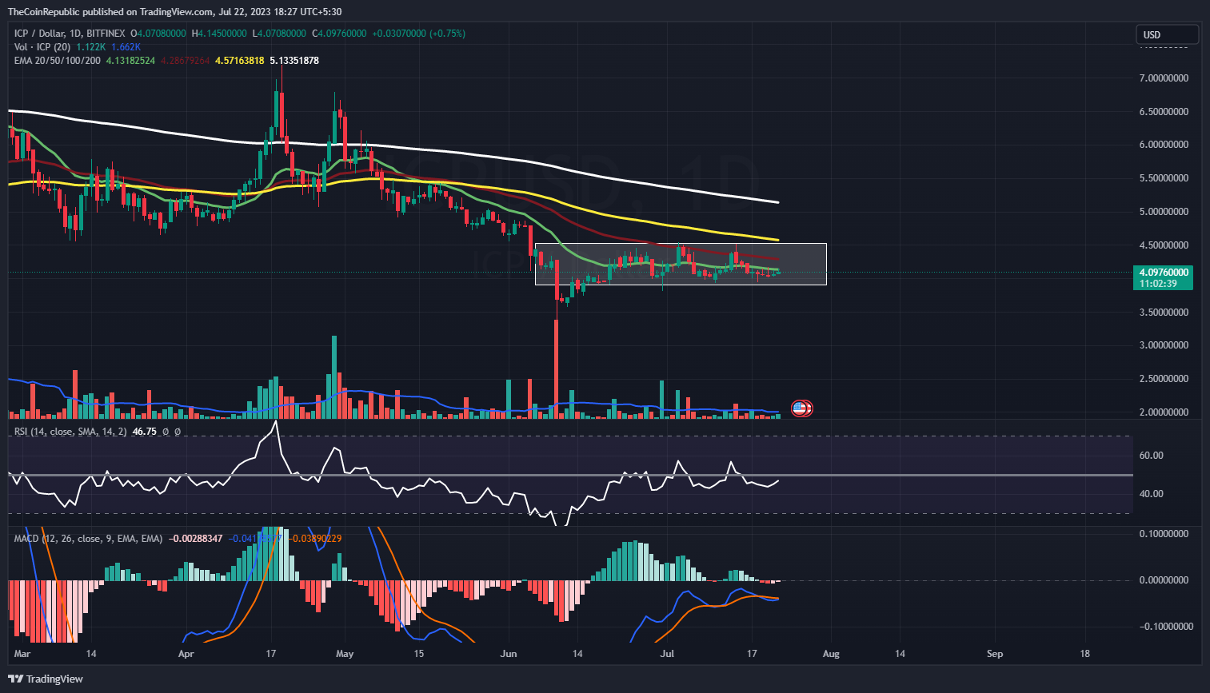The height and width of the screenshot is (693, 1210).
Task: Click the 3.50000000 price axis label
Action: [1164, 313]
